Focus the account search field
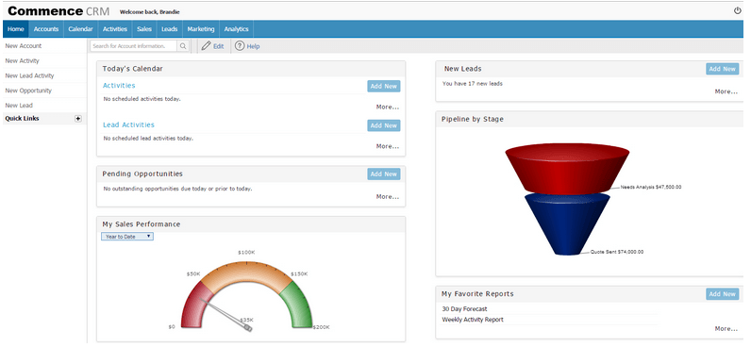 tap(134, 46)
